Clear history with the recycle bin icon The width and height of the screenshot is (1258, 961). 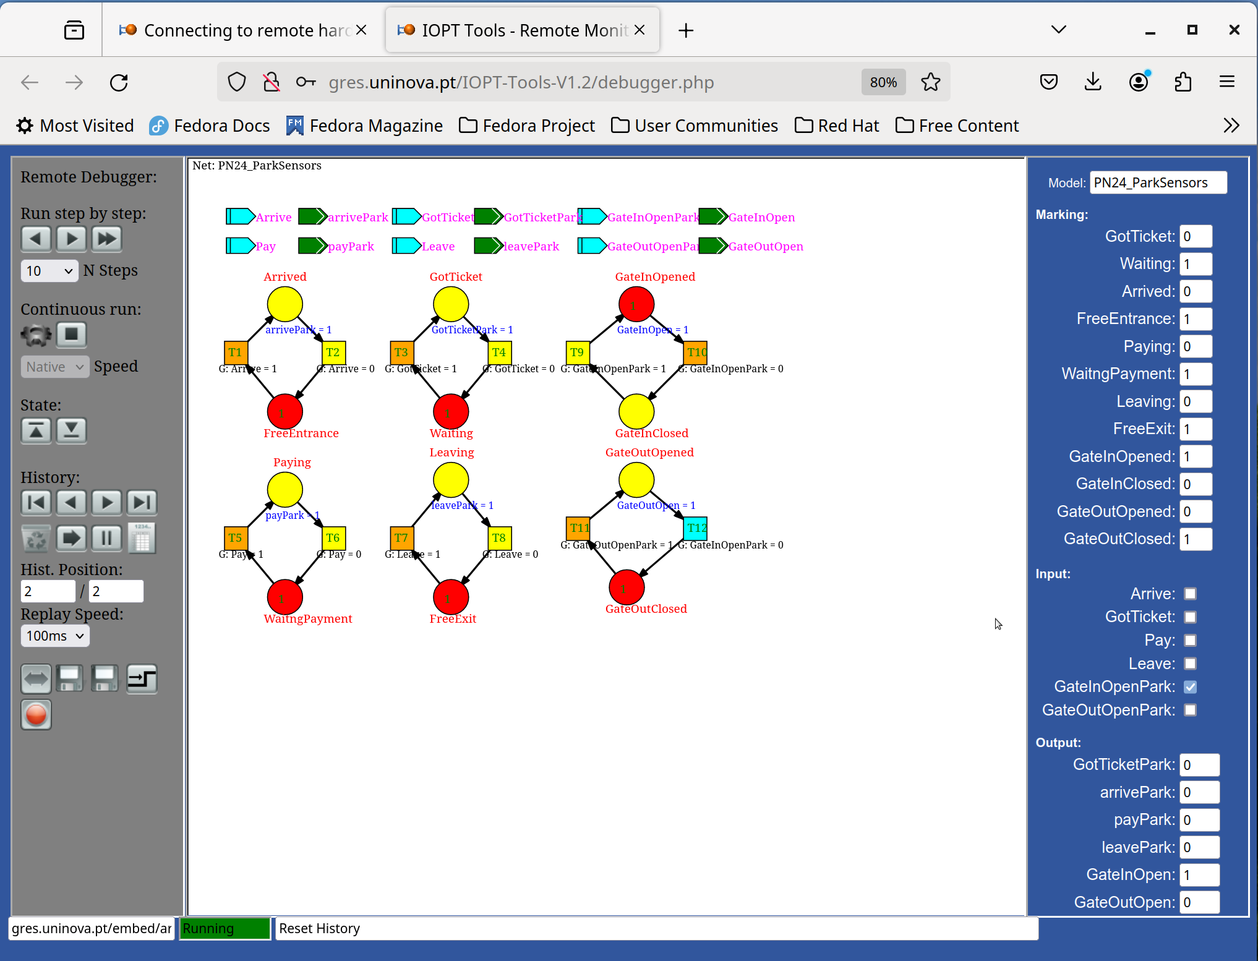coord(36,539)
